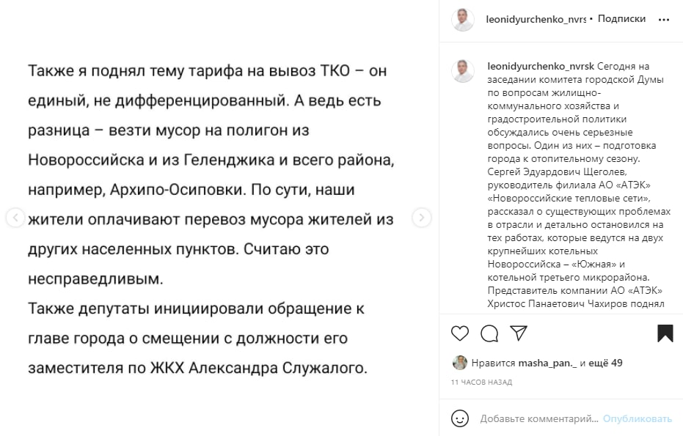Click the Опубликовать post button
Image resolution: width=683 pixels, height=436 pixels.
[638, 418]
